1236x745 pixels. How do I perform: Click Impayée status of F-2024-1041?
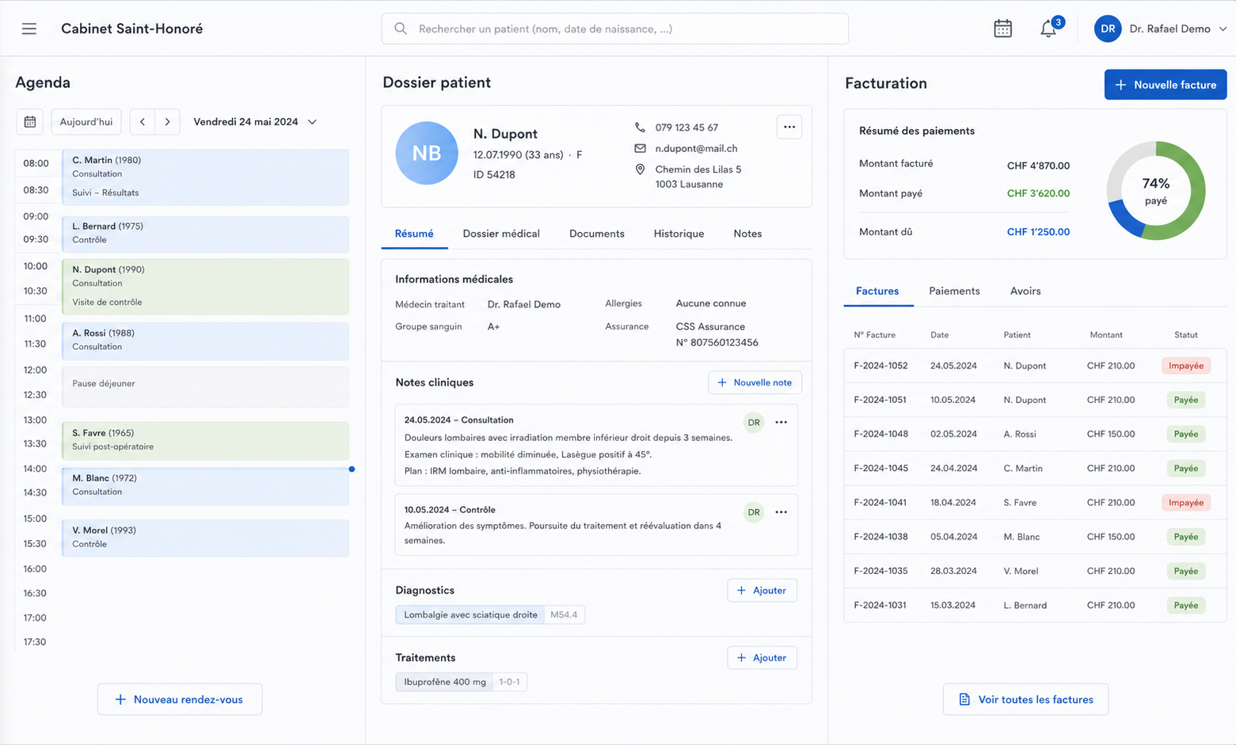(x=1185, y=503)
